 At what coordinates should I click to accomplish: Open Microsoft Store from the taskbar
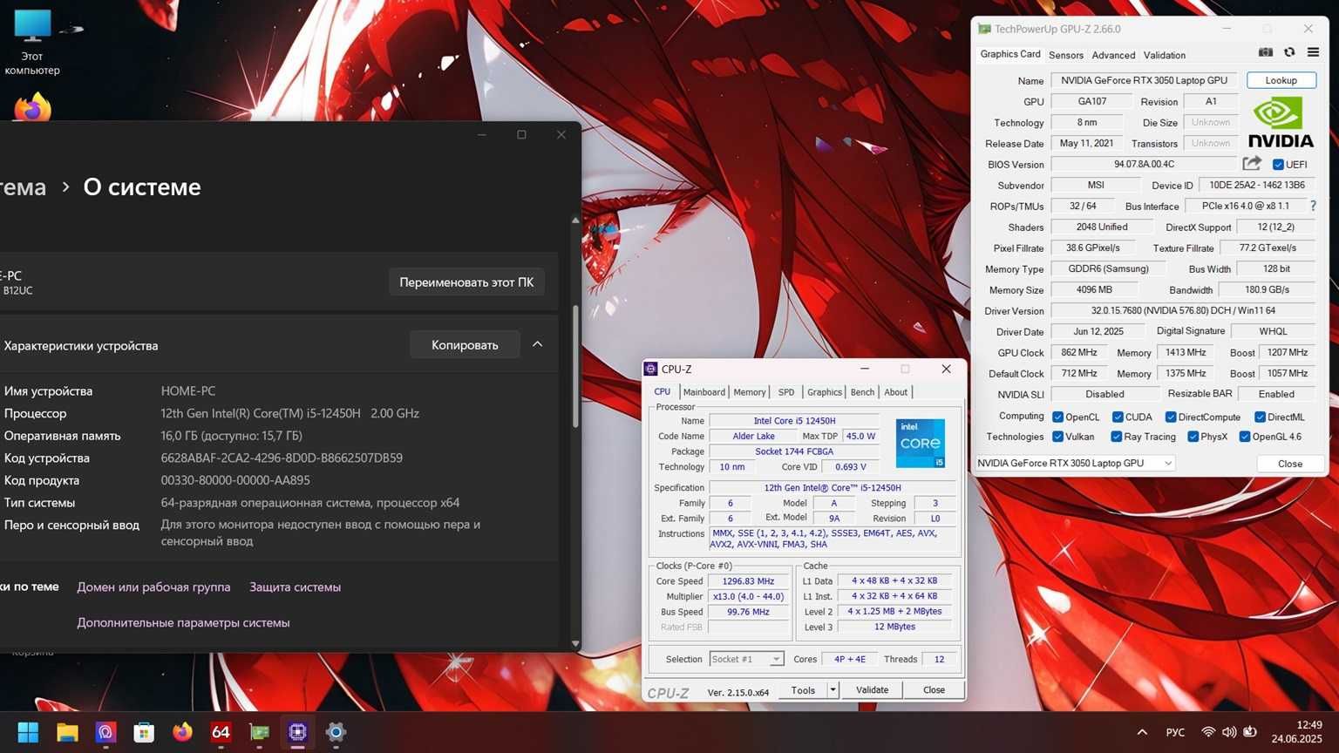click(x=144, y=732)
